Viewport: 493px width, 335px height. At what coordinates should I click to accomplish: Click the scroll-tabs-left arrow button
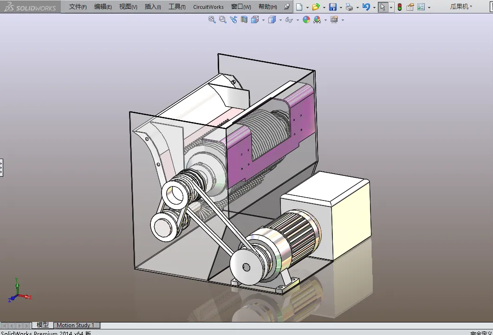pyautogui.click(x=12, y=326)
